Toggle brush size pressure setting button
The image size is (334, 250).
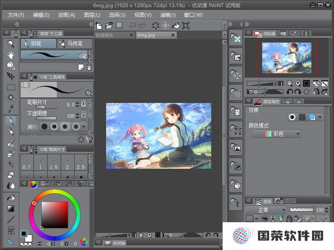[x=83, y=104]
